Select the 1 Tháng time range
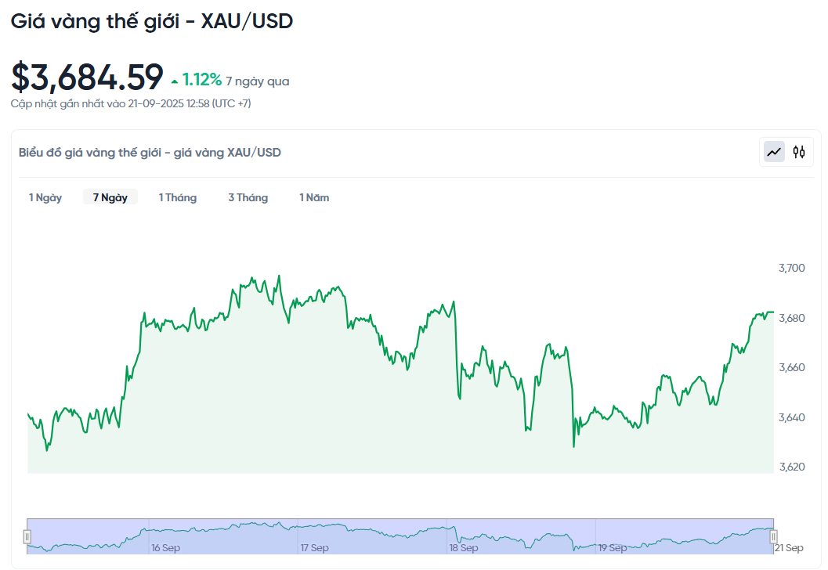Screen dimensions: 828x570 178,197
